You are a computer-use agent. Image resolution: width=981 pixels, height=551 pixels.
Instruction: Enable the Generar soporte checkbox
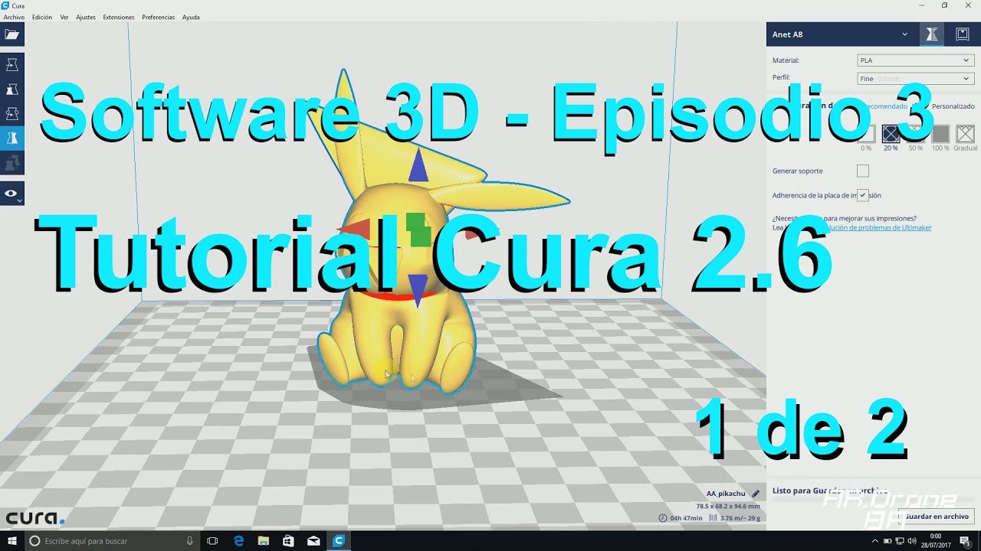(863, 171)
